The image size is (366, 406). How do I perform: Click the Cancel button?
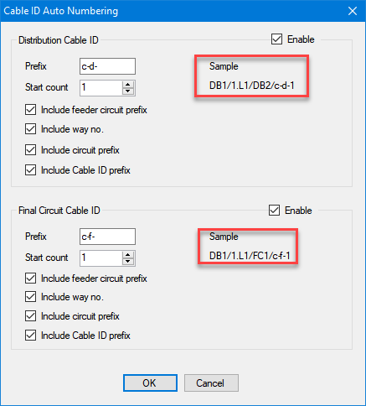click(211, 383)
